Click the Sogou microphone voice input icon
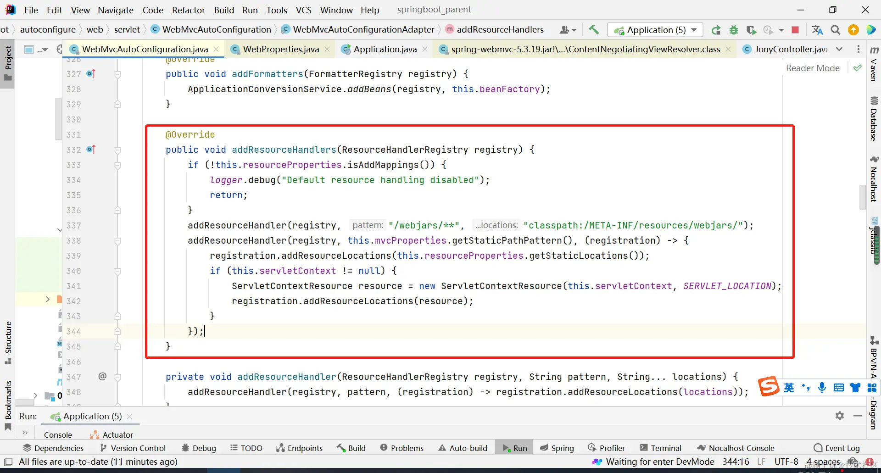881x473 pixels. point(822,388)
